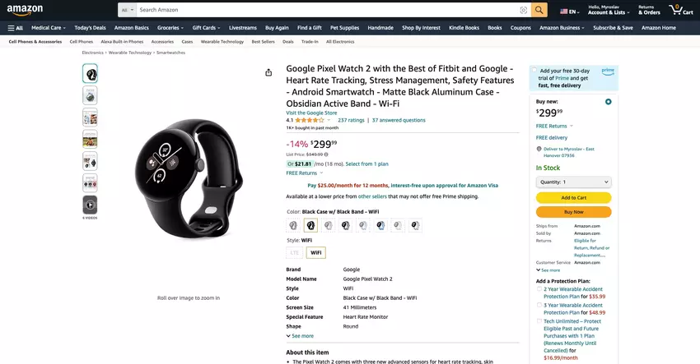Share this product via share icon
This screenshot has width=700, height=364.
coord(268,72)
